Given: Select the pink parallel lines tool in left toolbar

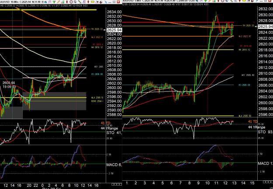Looking at the screenshot, I should point(84,2).
